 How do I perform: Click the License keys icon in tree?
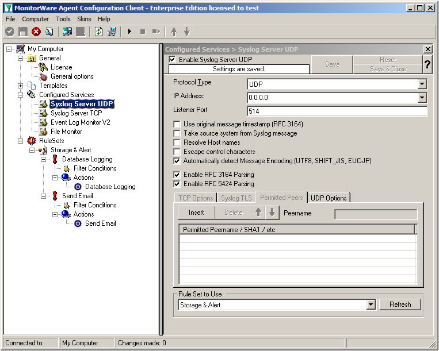[x=43, y=67]
